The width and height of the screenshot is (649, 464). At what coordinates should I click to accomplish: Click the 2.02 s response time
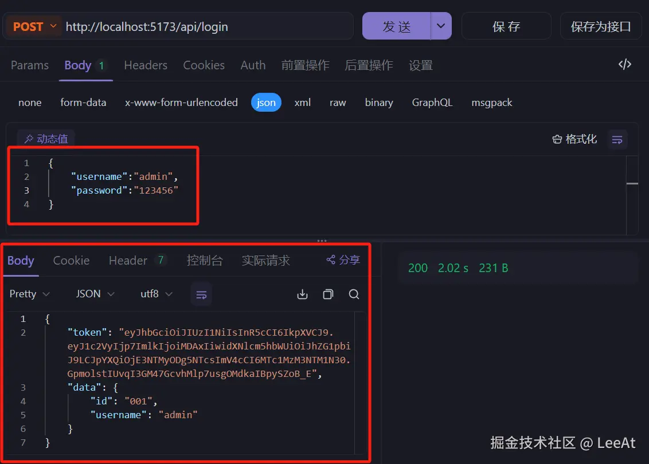pos(453,268)
